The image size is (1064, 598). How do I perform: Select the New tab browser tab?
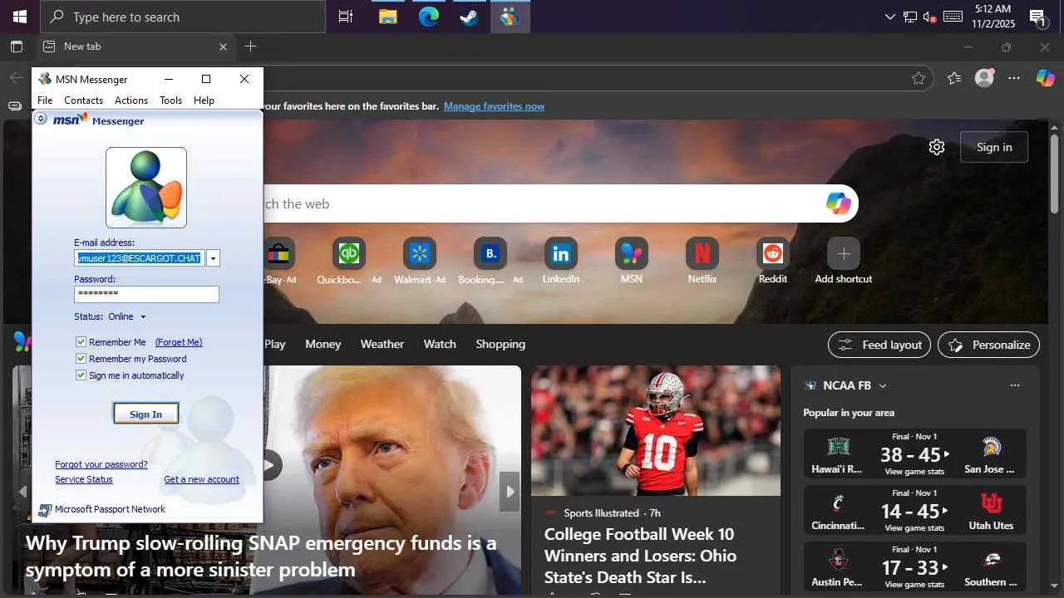[135, 47]
